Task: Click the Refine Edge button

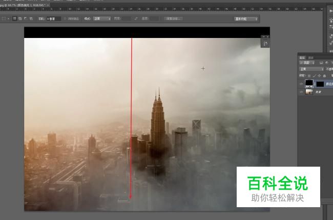Action: pyautogui.click(x=174, y=18)
